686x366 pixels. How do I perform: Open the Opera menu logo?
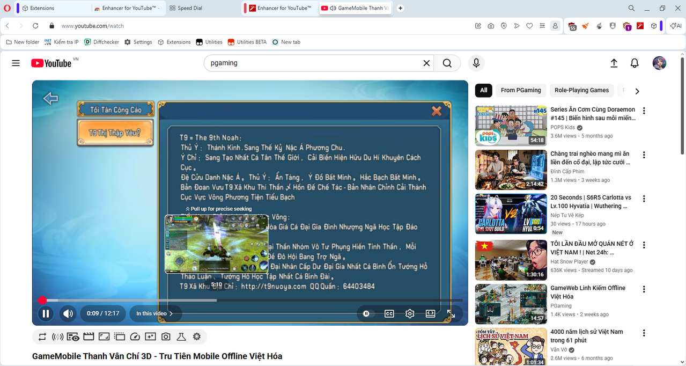(7, 8)
